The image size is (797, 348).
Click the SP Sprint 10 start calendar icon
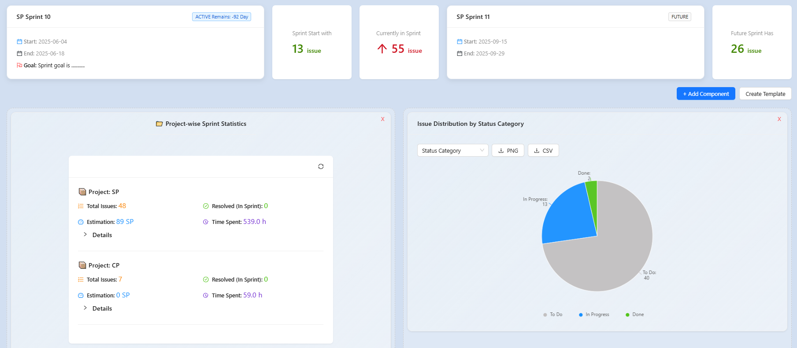coord(19,42)
